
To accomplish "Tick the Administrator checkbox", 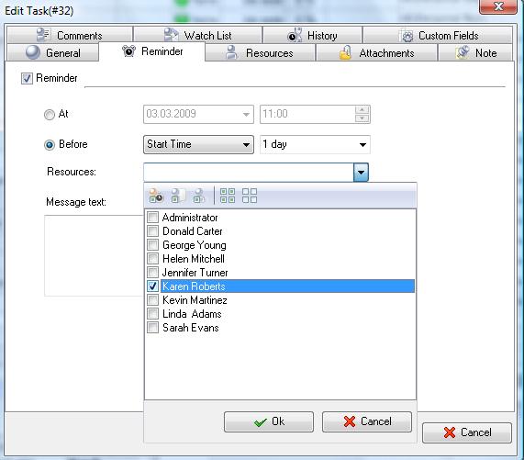I will [x=152, y=218].
